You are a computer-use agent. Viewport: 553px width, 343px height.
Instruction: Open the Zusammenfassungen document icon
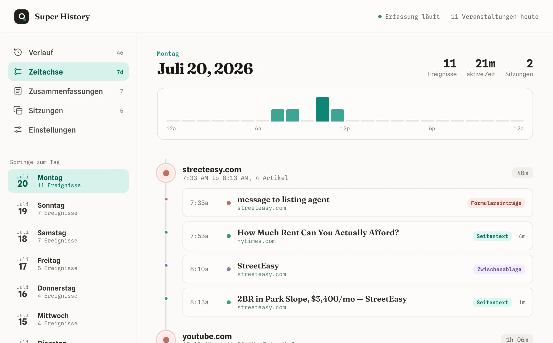(x=18, y=91)
